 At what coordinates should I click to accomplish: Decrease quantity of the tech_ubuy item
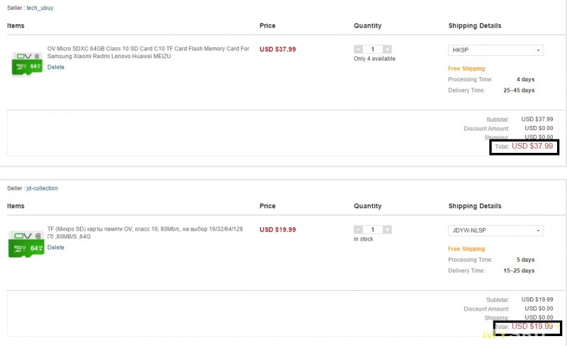click(359, 50)
